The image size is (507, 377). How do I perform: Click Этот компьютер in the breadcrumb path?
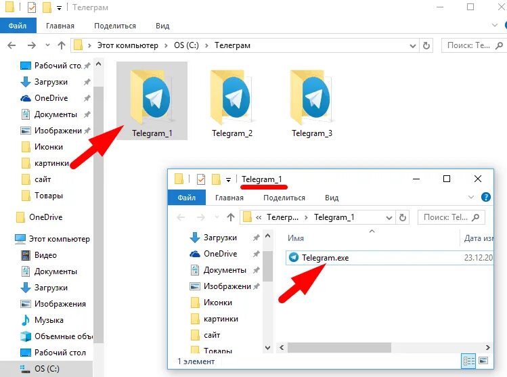coord(128,45)
